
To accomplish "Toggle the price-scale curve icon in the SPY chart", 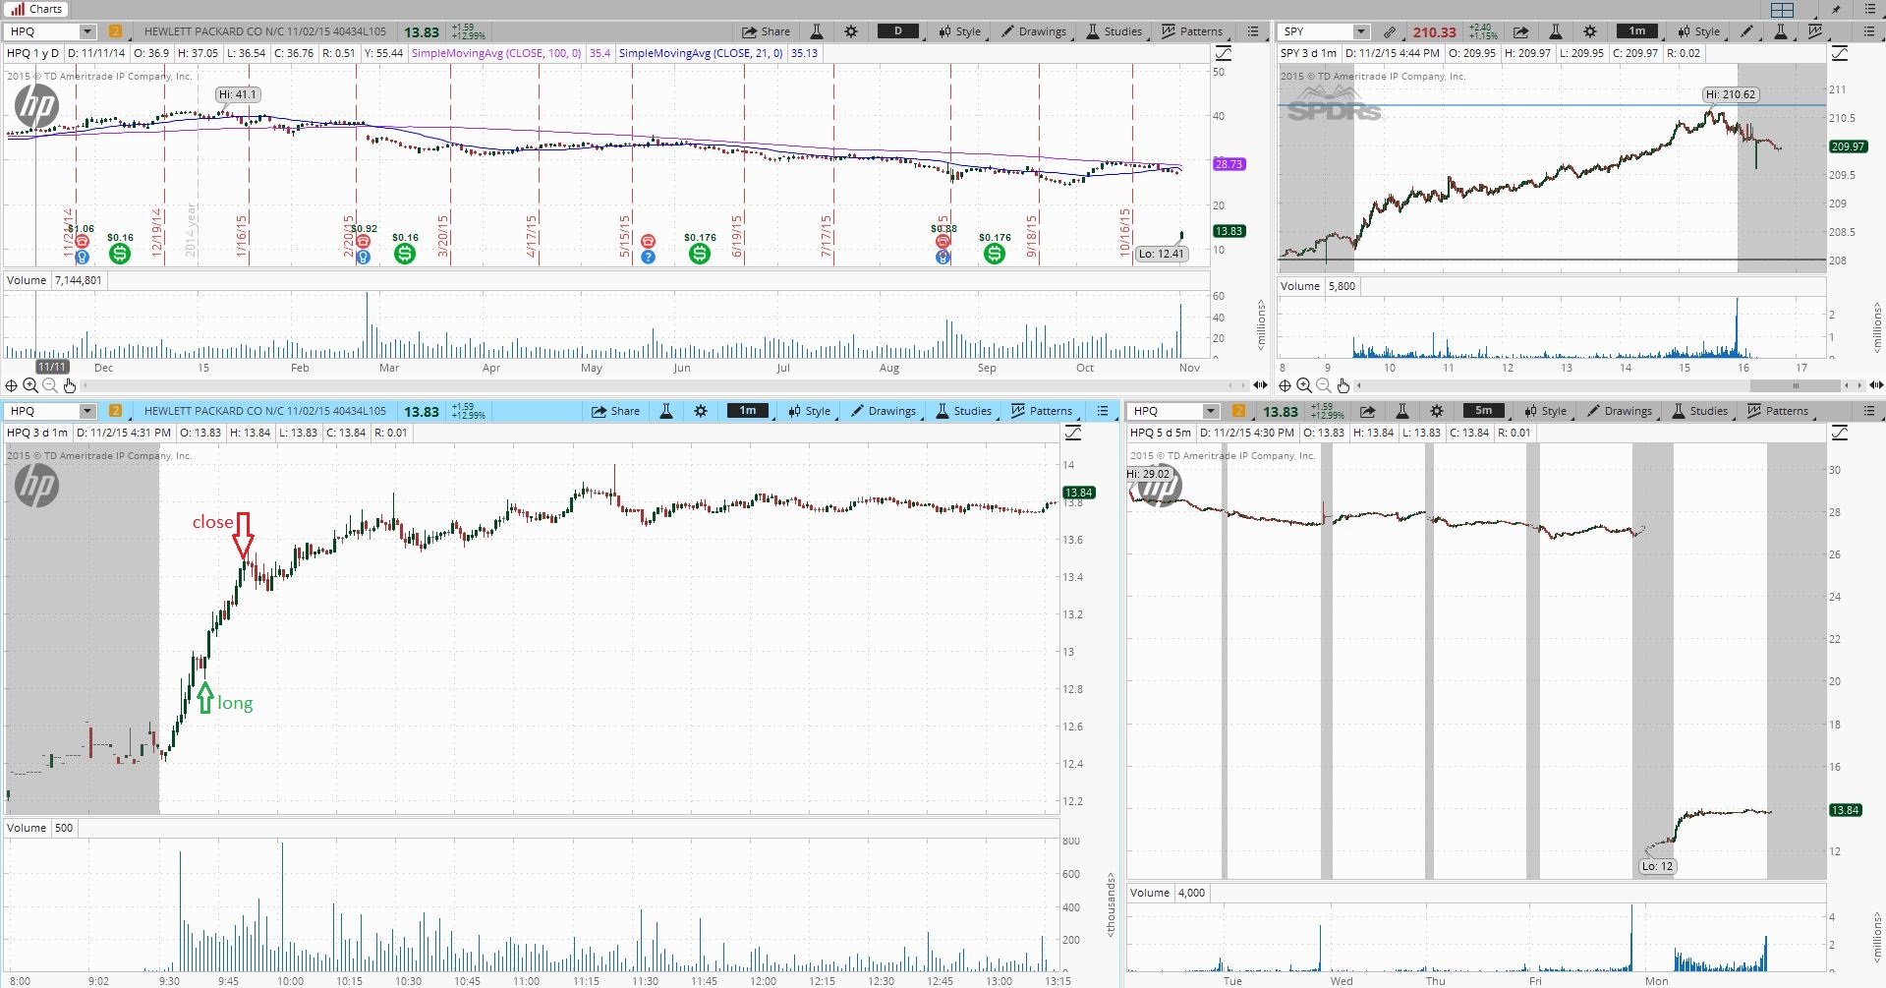I will pos(1840,53).
